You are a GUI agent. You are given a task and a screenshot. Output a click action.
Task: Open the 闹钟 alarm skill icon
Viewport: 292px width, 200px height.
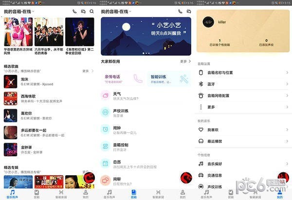click(x=106, y=130)
